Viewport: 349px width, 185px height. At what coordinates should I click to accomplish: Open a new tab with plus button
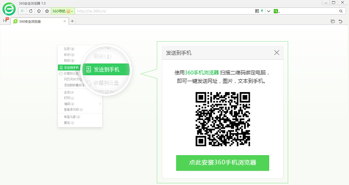(x=72, y=21)
